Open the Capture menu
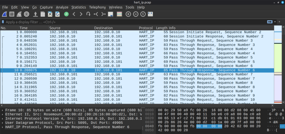This screenshot has height=134, width=285. pyautogui.click(x=46, y=7)
